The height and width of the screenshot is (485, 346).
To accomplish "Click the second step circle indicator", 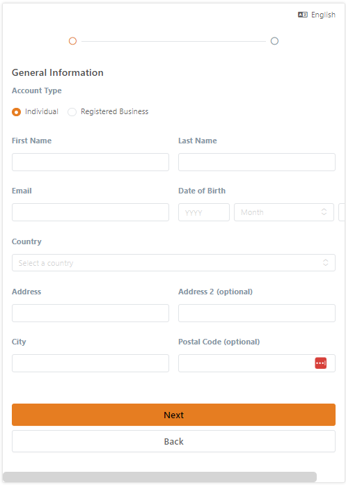I will (x=274, y=41).
